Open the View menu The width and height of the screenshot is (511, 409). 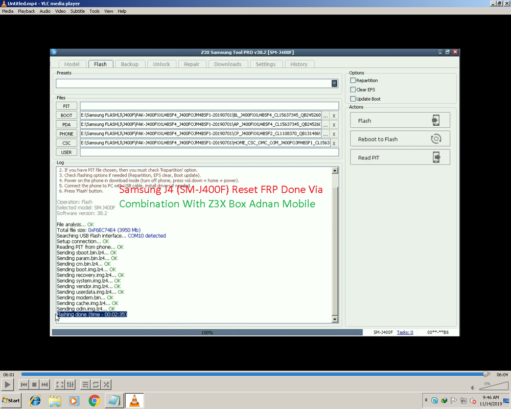(108, 11)
